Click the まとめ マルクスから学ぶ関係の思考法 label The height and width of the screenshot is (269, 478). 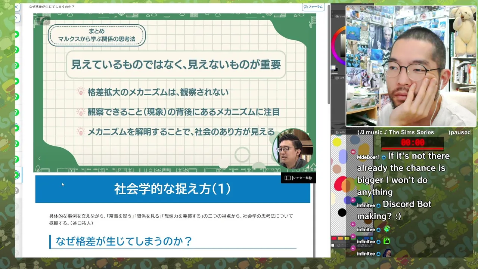[x=96, y=35]
